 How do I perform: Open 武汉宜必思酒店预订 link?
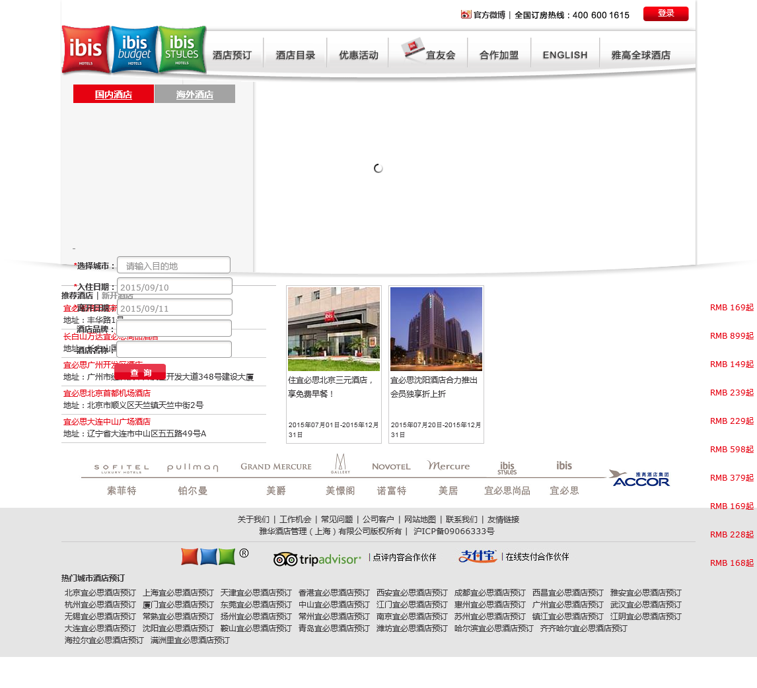(x=646, y=605)
